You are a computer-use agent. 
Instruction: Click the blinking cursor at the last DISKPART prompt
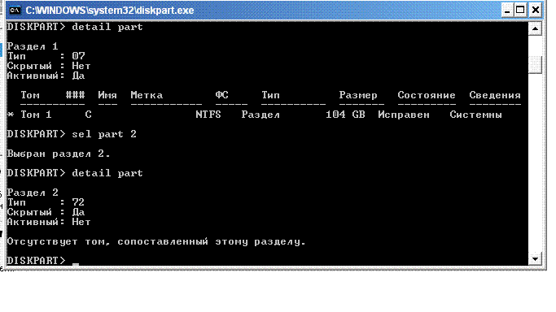tap(76, 263)
